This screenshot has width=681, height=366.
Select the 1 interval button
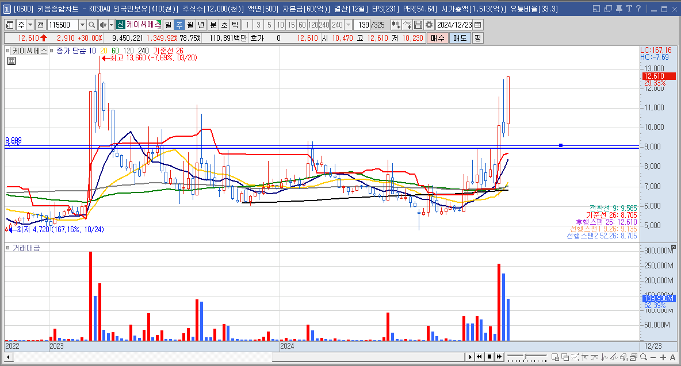[247, 25]
